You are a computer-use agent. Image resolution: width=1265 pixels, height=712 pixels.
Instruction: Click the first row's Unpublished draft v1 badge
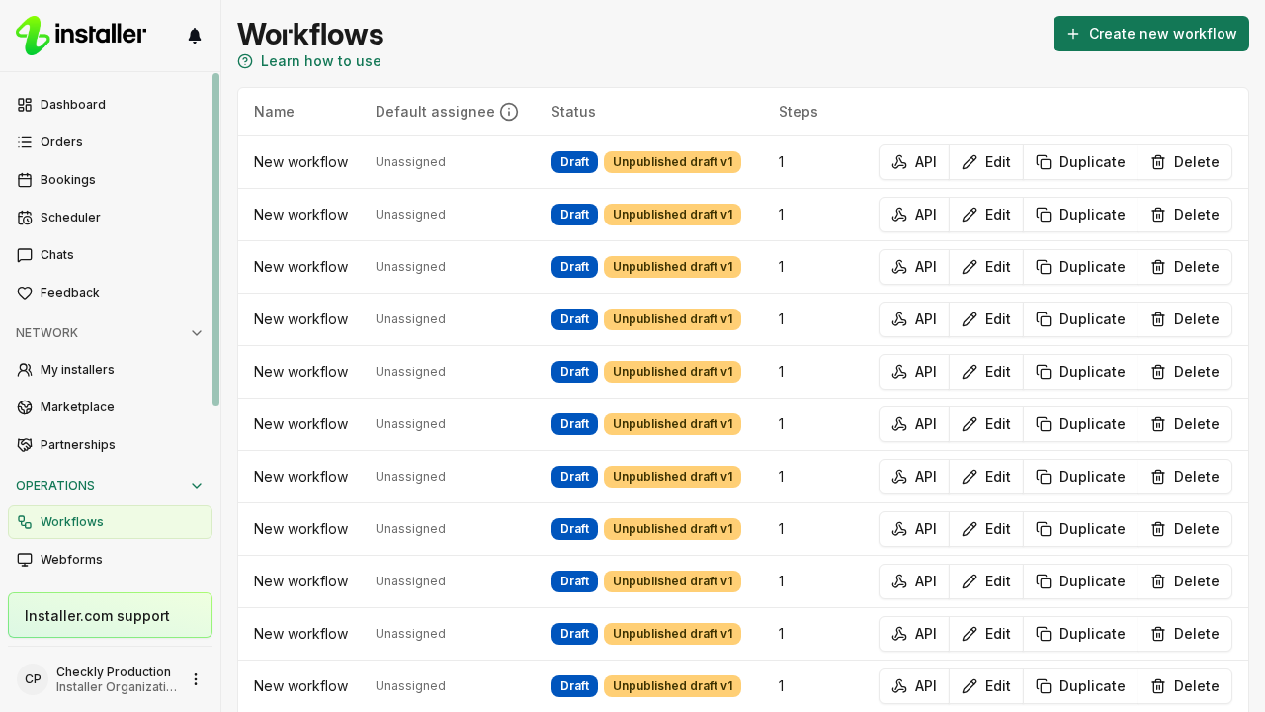pyautogui.click(x=672, y=162)
